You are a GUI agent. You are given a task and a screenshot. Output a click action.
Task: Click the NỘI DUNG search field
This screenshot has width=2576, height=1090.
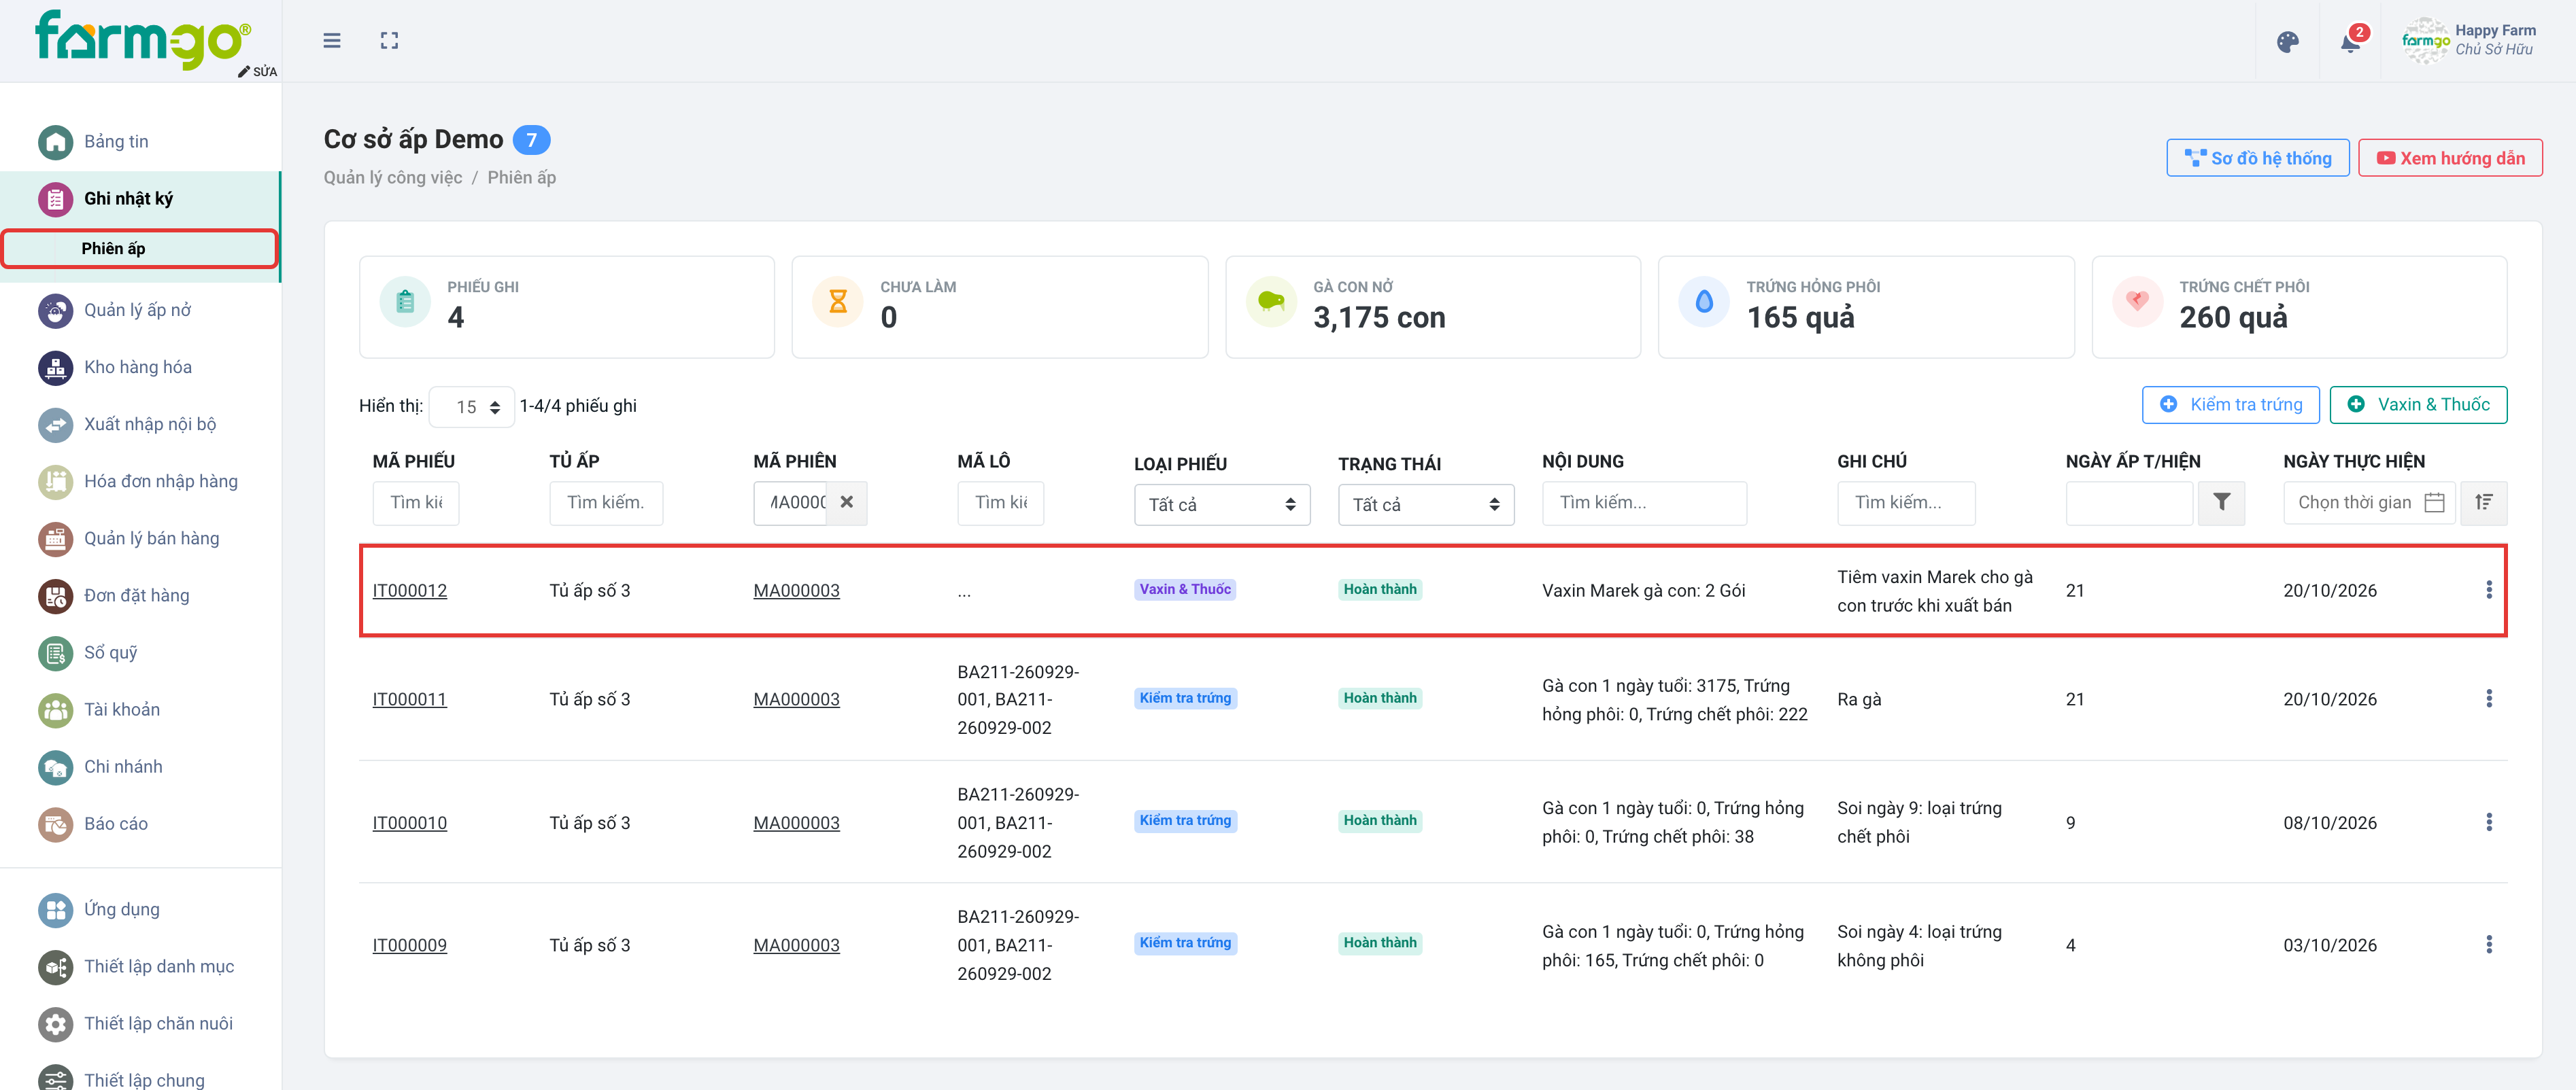pos(1643,503)
